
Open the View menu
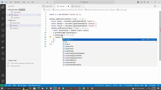click(24, 2)
